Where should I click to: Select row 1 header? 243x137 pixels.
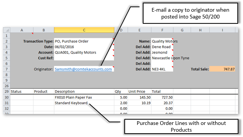7,35
